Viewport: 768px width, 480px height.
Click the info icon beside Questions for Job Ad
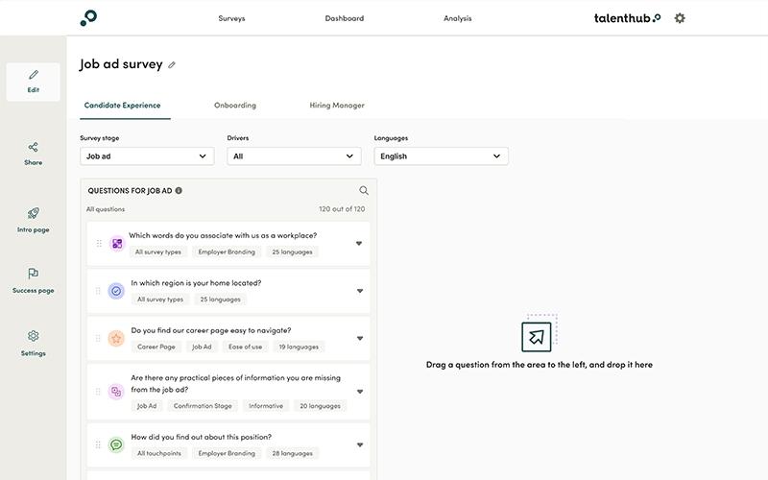[x=179, y=190]
